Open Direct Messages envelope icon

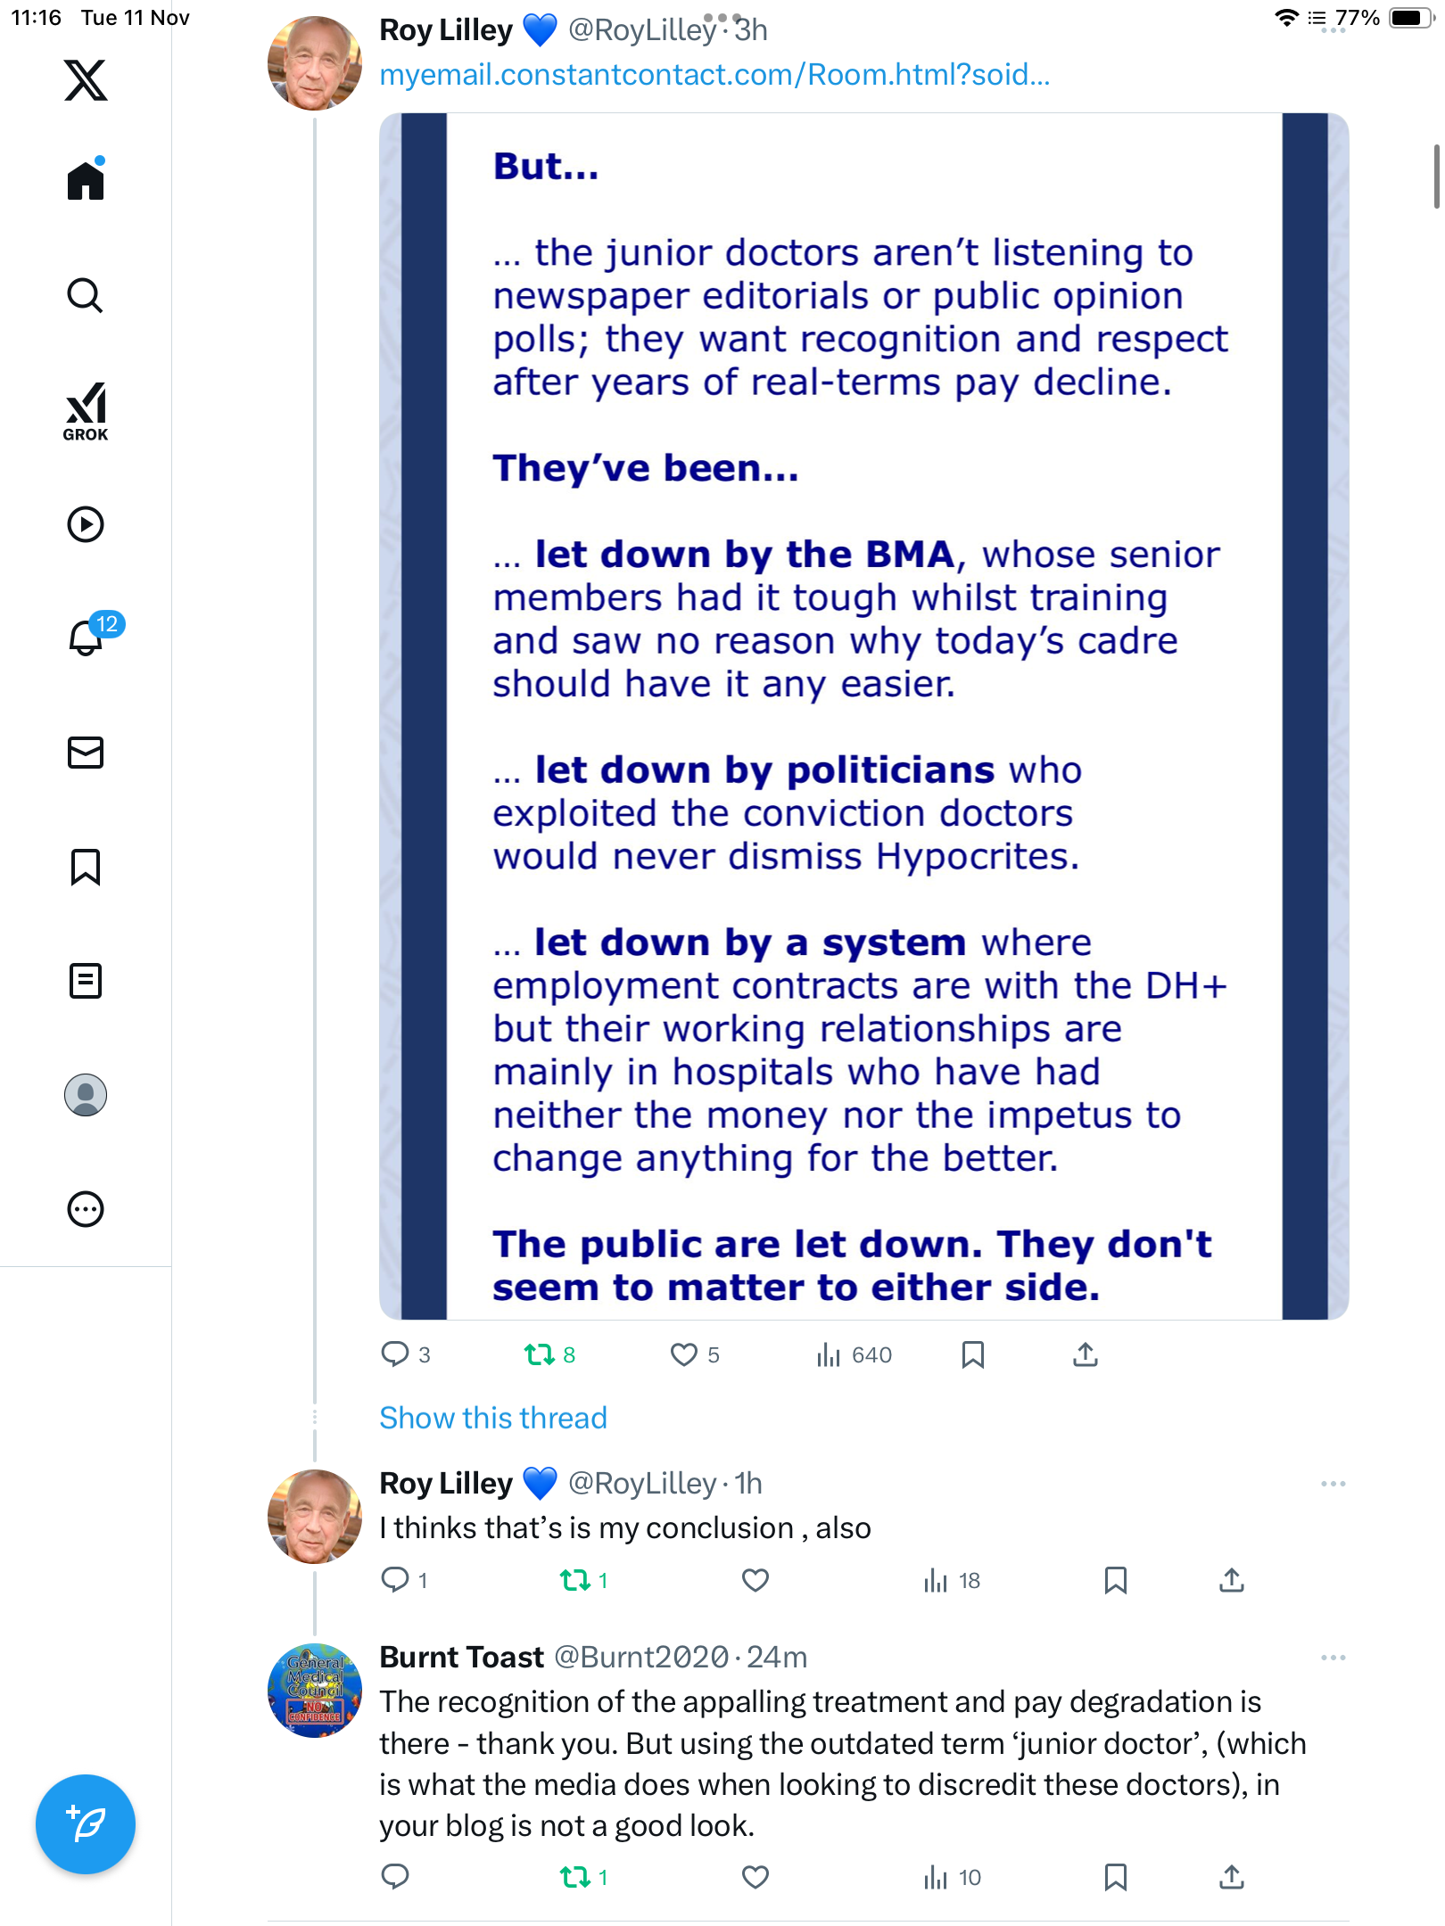86,753
